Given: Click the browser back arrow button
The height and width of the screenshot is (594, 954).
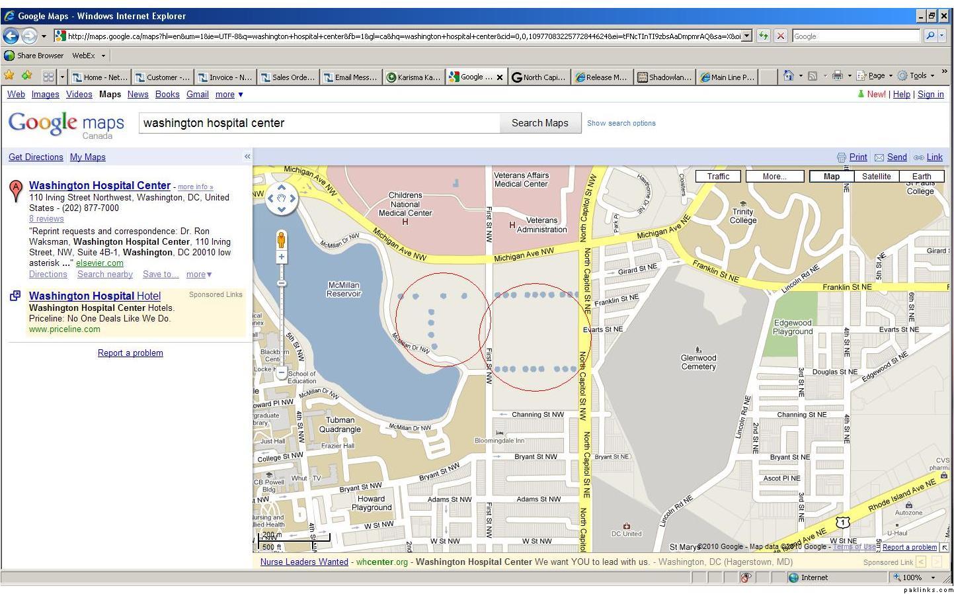Looking at the screenshot, I should point(11,36).
